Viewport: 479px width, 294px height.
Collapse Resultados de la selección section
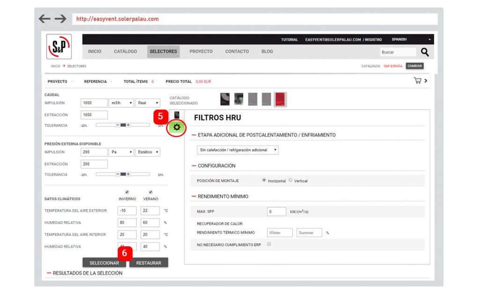click(x=49, y=273)
